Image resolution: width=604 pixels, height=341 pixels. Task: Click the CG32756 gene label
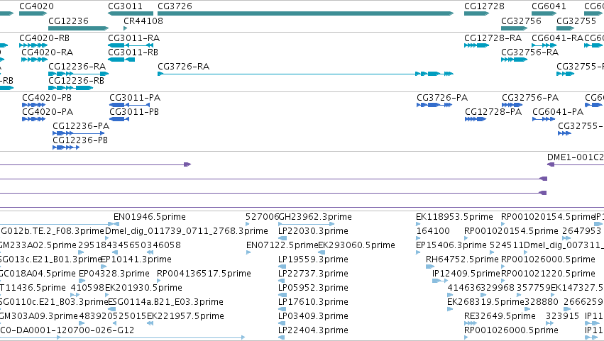click(521, 21)
